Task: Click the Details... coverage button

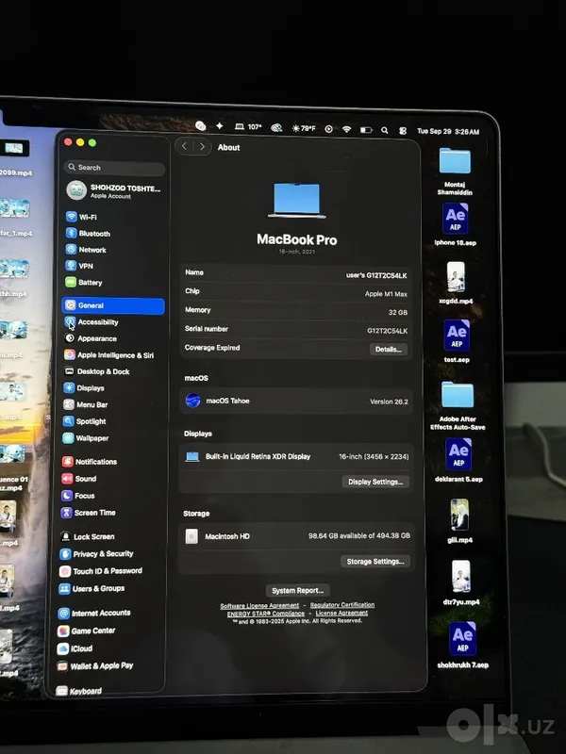Action: (x=389, y=349)
